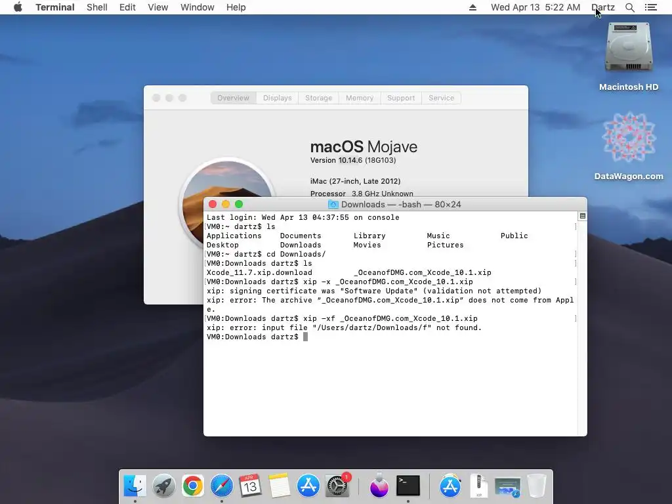Open the Apple menu
Screen dimensions: 672x504
(x=18, y=7)
